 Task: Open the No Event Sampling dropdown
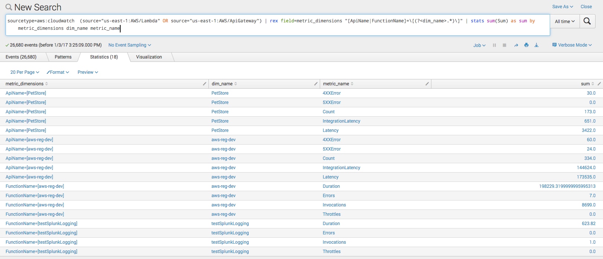[x=130, y=45]
